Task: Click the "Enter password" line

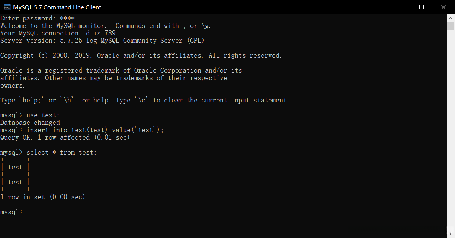Action: click(x=37, y=18)
